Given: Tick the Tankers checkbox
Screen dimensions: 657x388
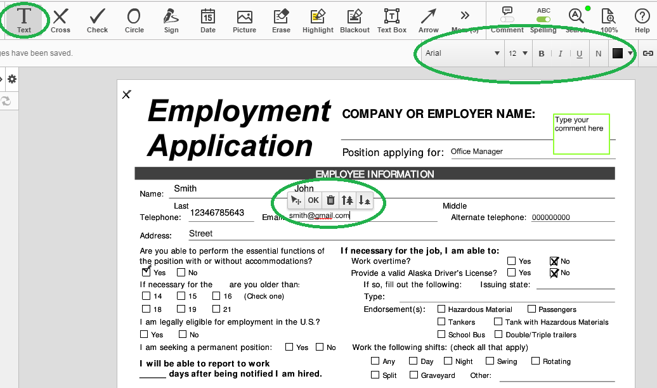Looking at the screenshot, I should [x=441, y=321].
